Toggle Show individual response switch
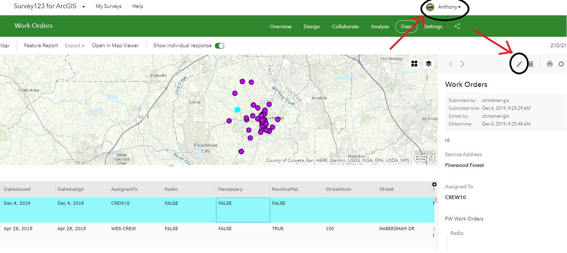 point(220,46)
